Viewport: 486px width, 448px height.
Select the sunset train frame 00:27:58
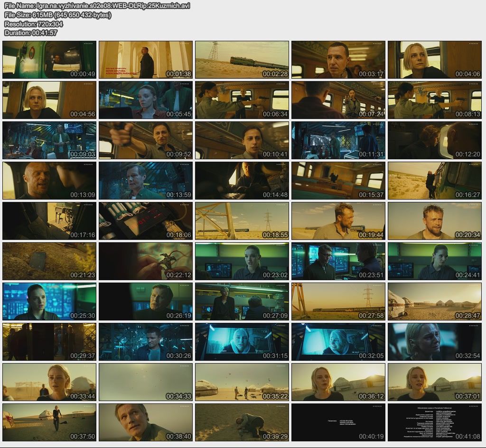pyautogui.click(x=338, y=302)
